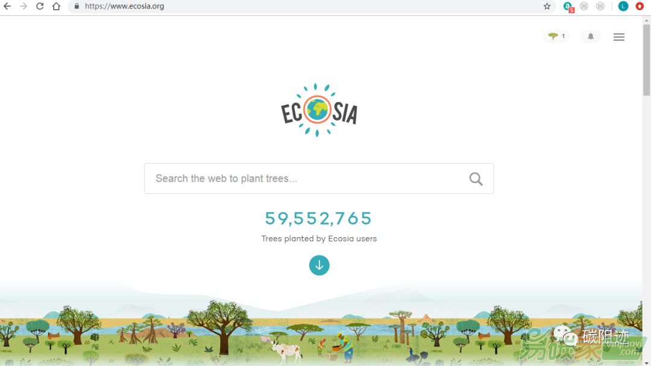
Task: Click the magnifying glass search button
Action: click(x=476, y=179)
